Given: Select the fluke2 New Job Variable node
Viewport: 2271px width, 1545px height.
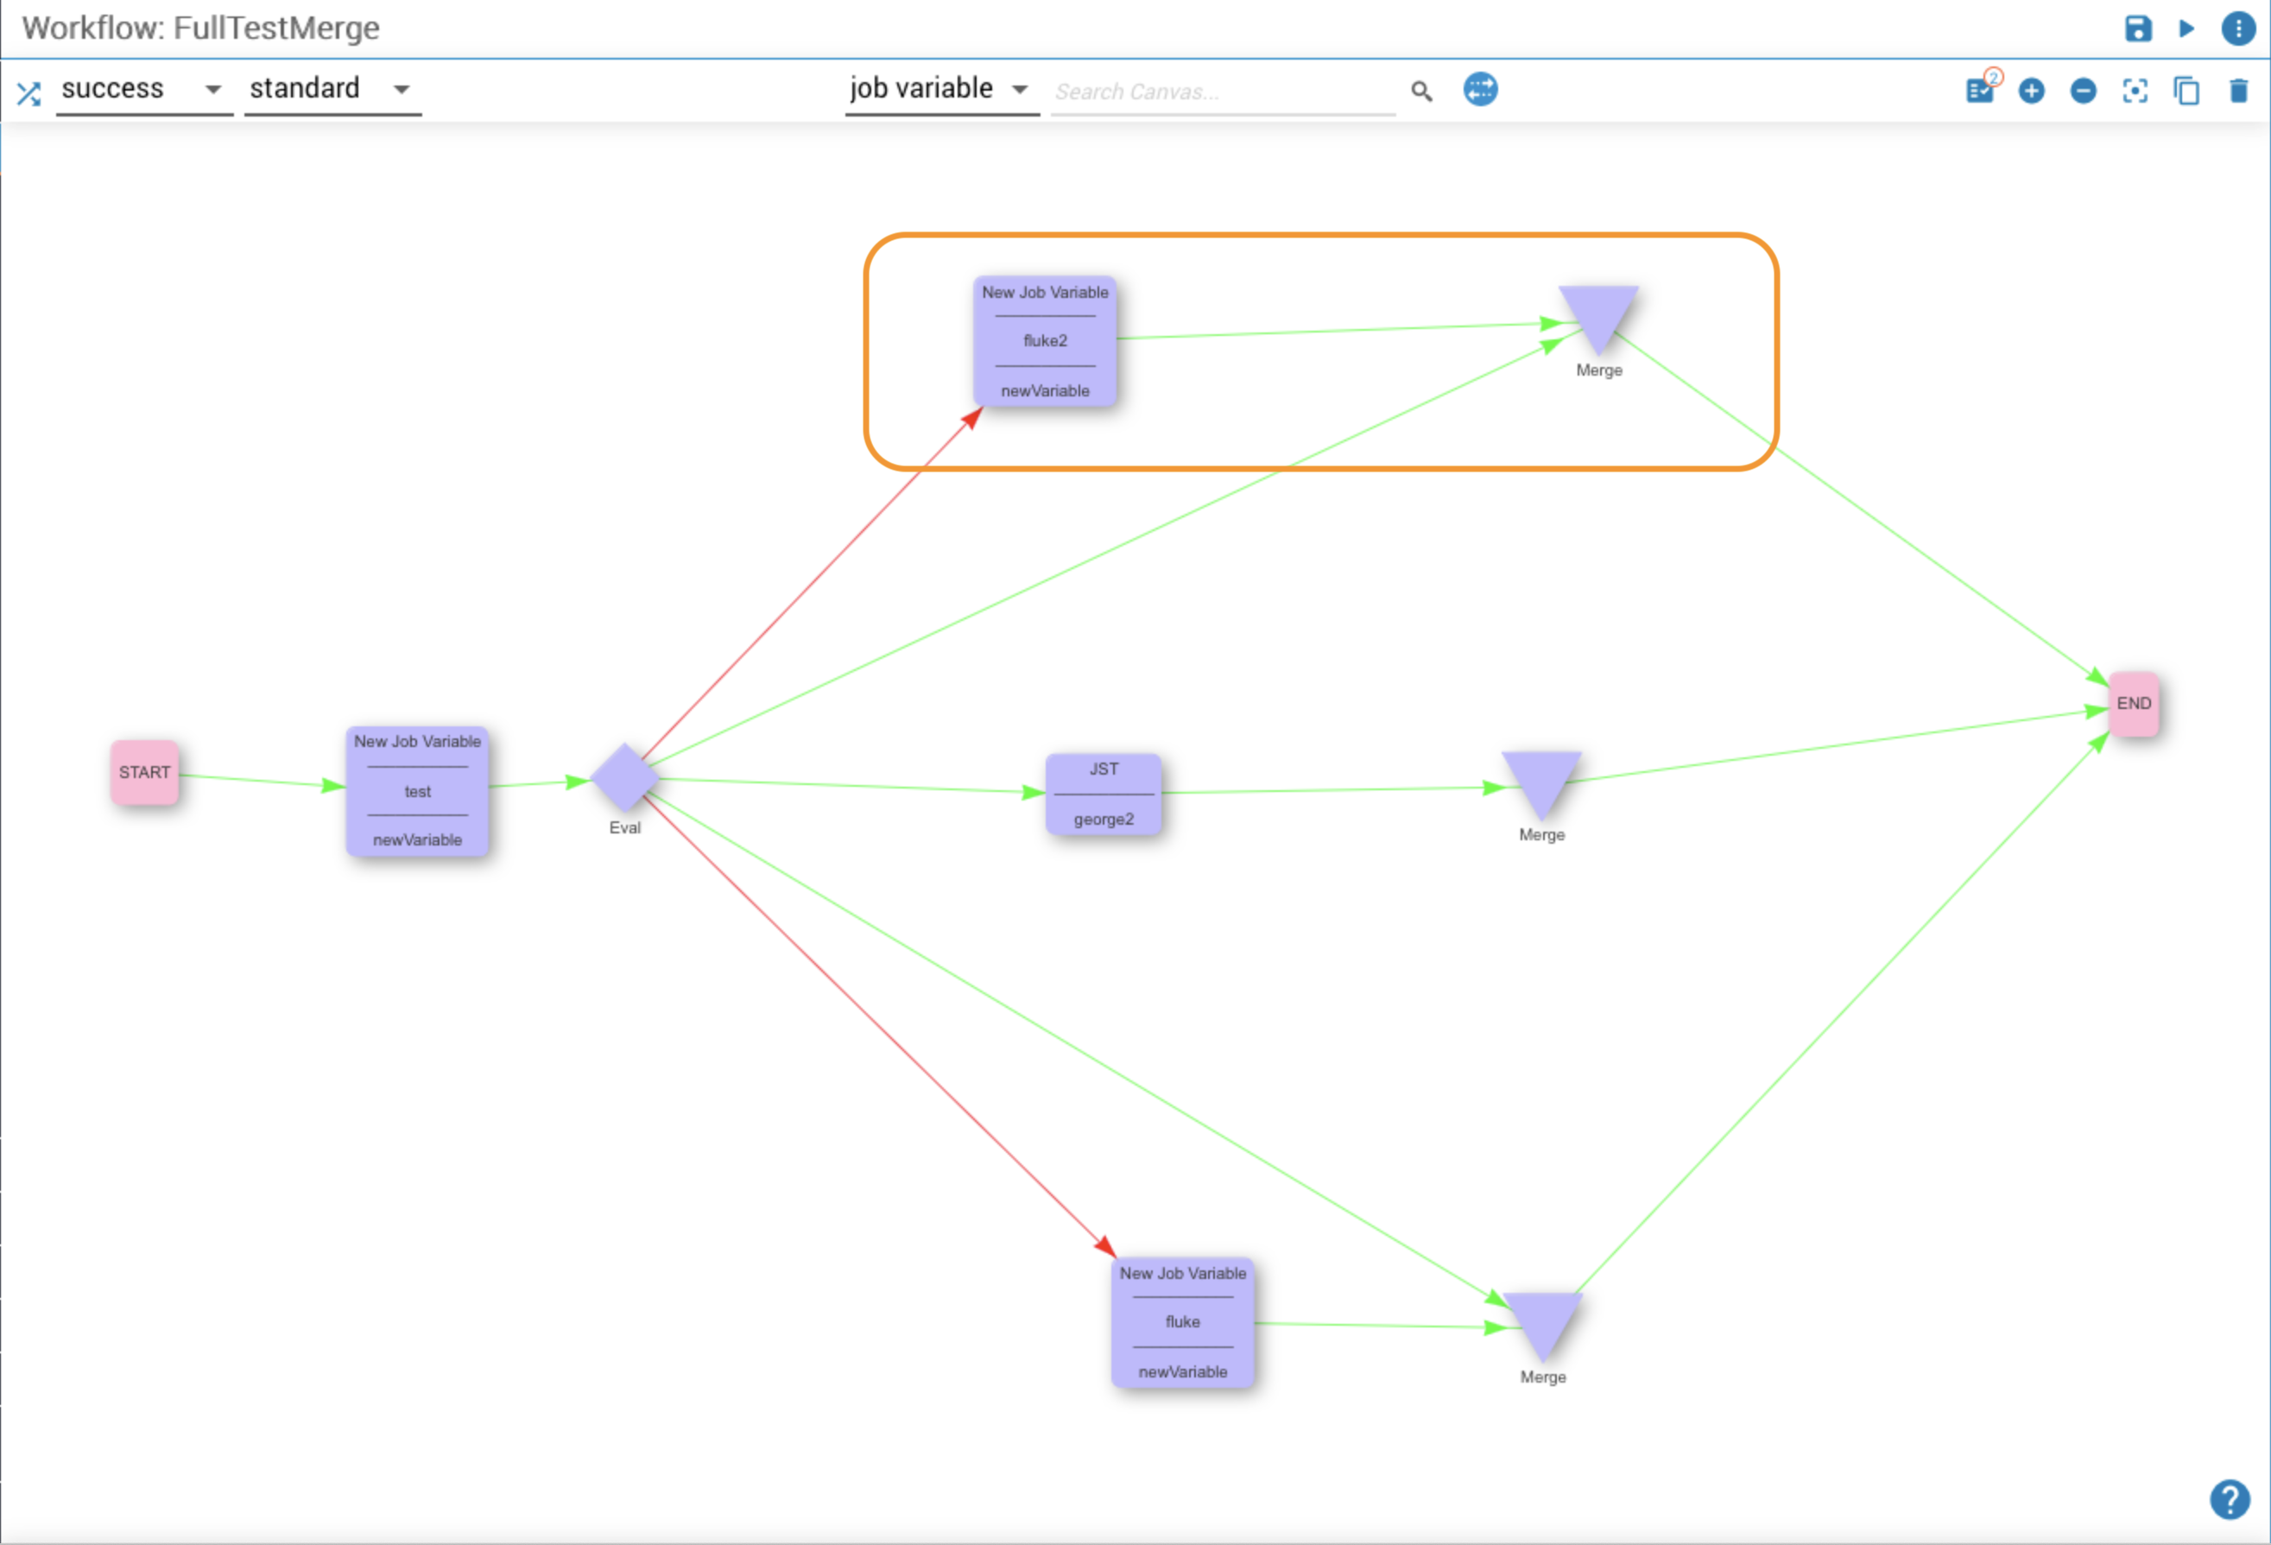Looking at the screenshot, I should pos(1045,340).
